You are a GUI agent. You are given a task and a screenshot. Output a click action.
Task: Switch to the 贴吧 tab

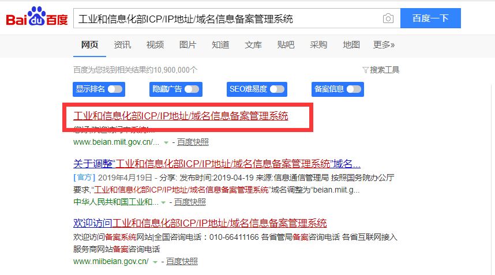(x=286, y=45)
